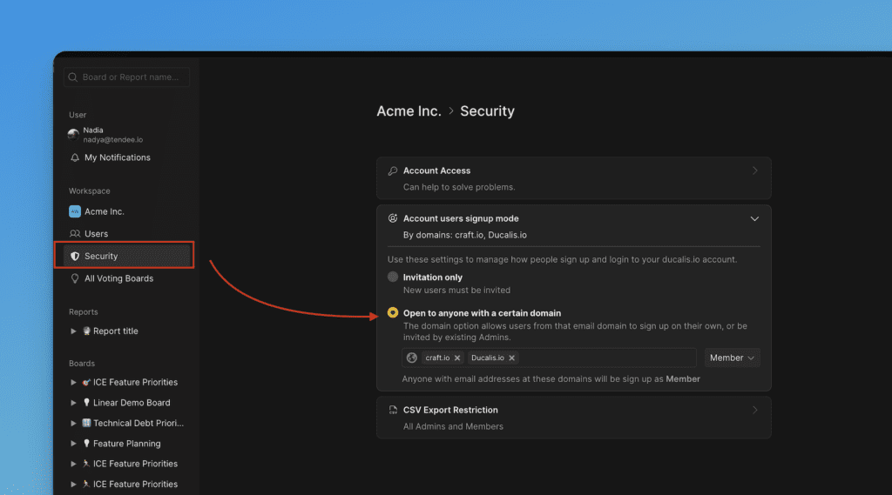The image size is (892, 495).
Task: Go to Acme Inc. in breadcrumb
Action: pos(409,111)
